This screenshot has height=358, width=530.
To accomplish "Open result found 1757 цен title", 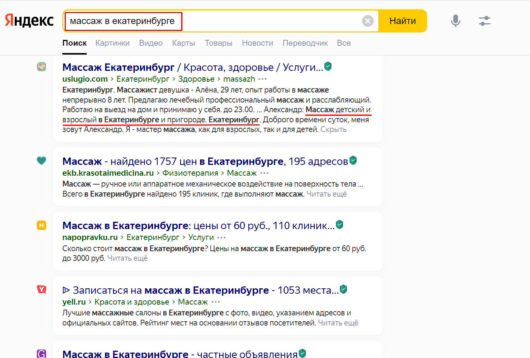I will point(205,161).
